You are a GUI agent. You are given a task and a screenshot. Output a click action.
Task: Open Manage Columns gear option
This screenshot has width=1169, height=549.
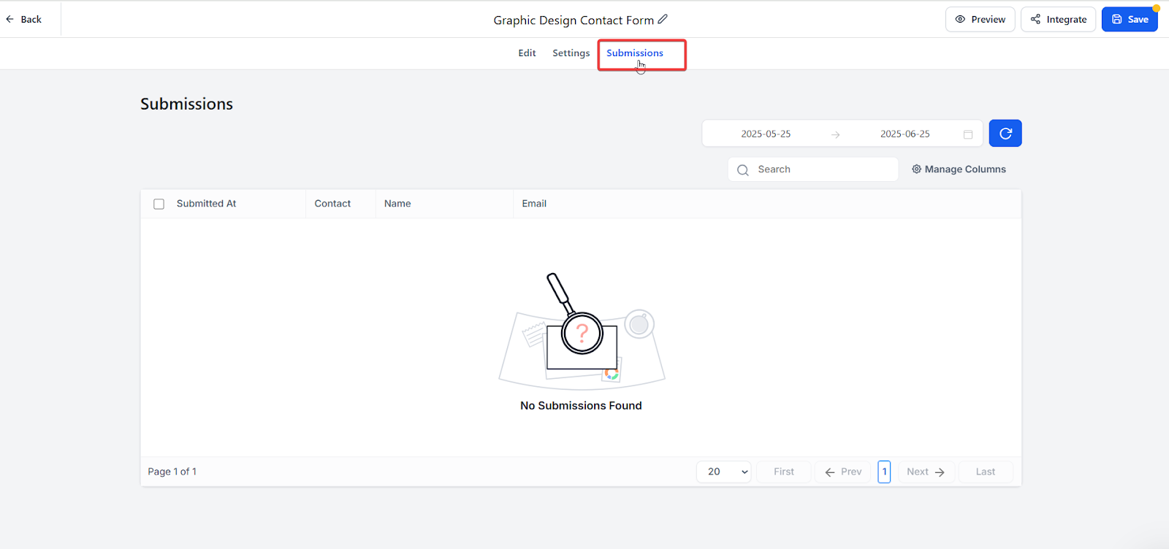tap(959, 169)
